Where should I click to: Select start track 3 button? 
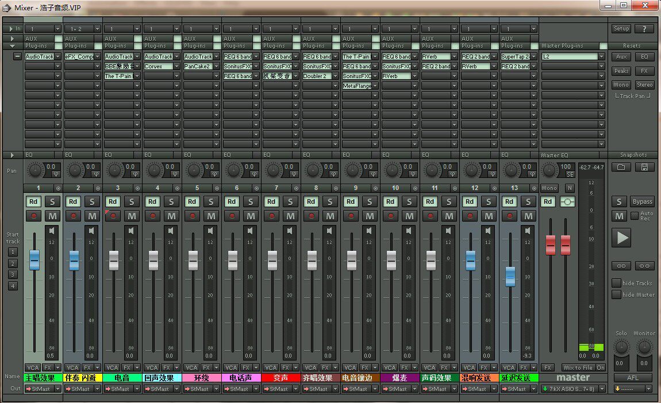click(x=13, y=274)
